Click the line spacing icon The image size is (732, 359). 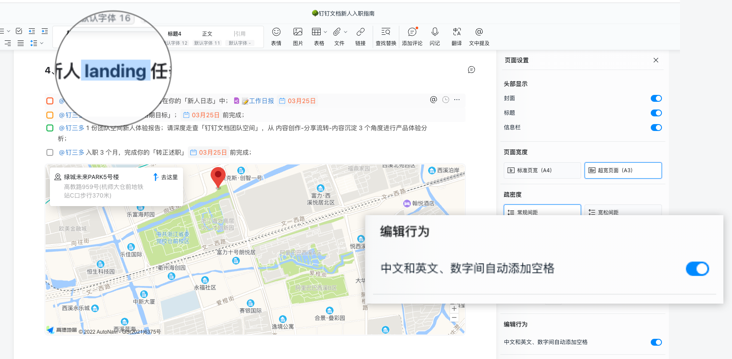(34, 43)
